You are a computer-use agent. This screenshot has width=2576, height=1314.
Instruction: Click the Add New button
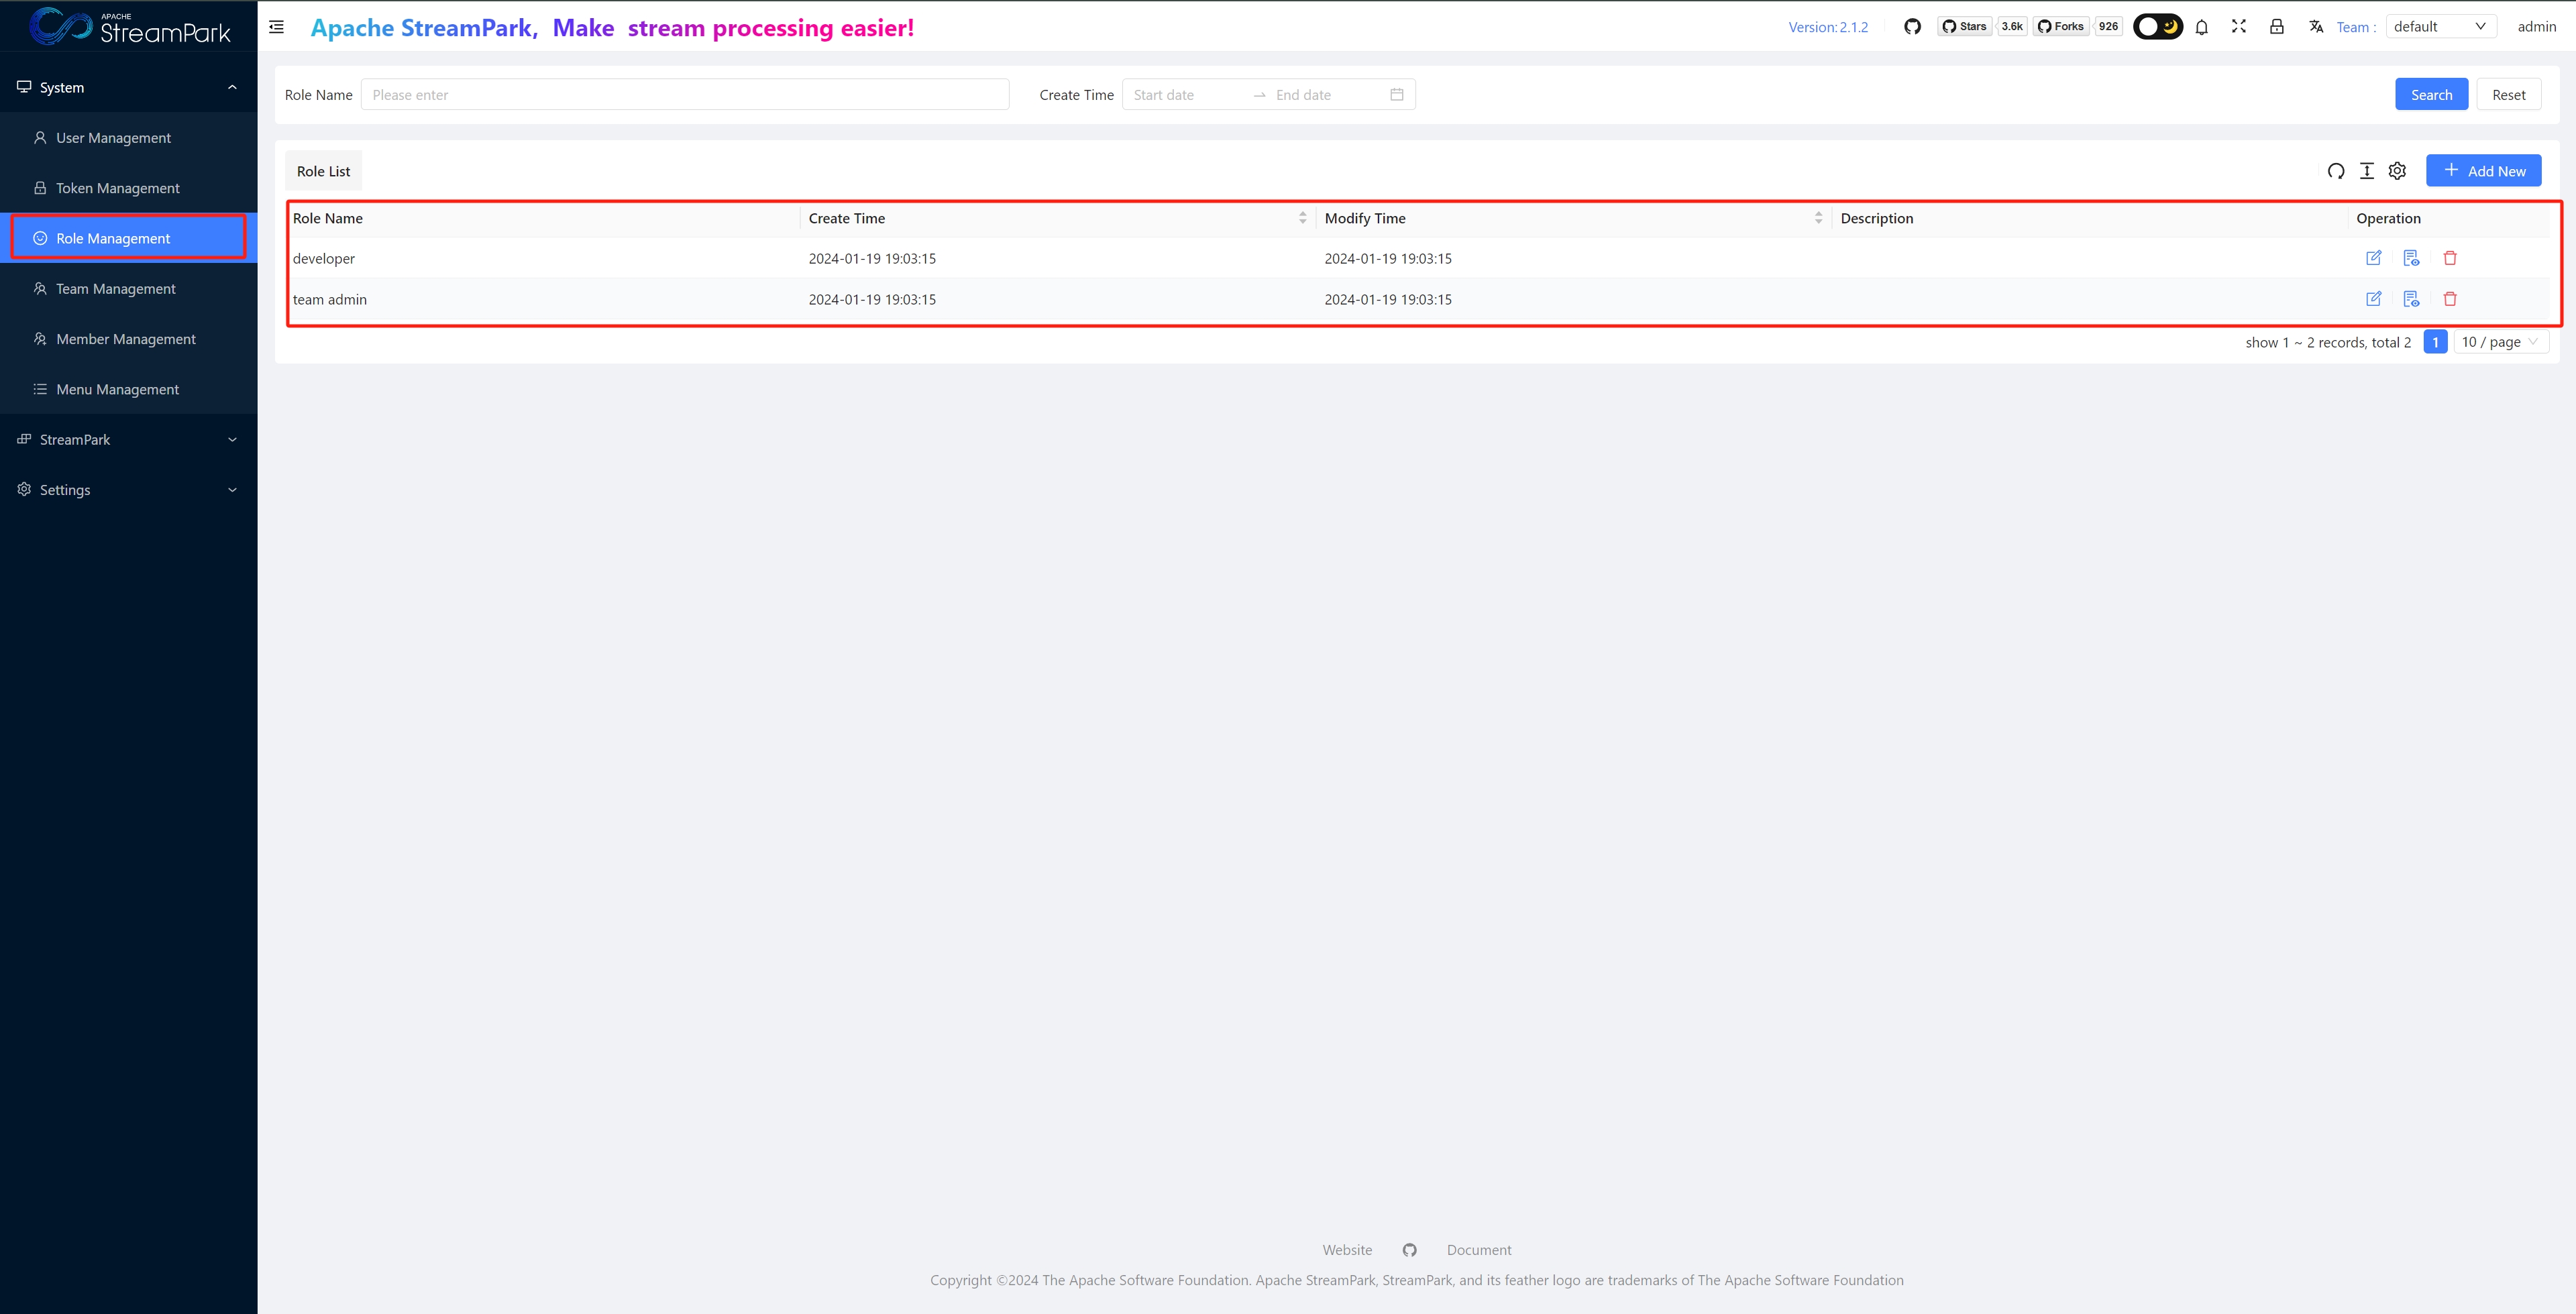(2483, 171)
